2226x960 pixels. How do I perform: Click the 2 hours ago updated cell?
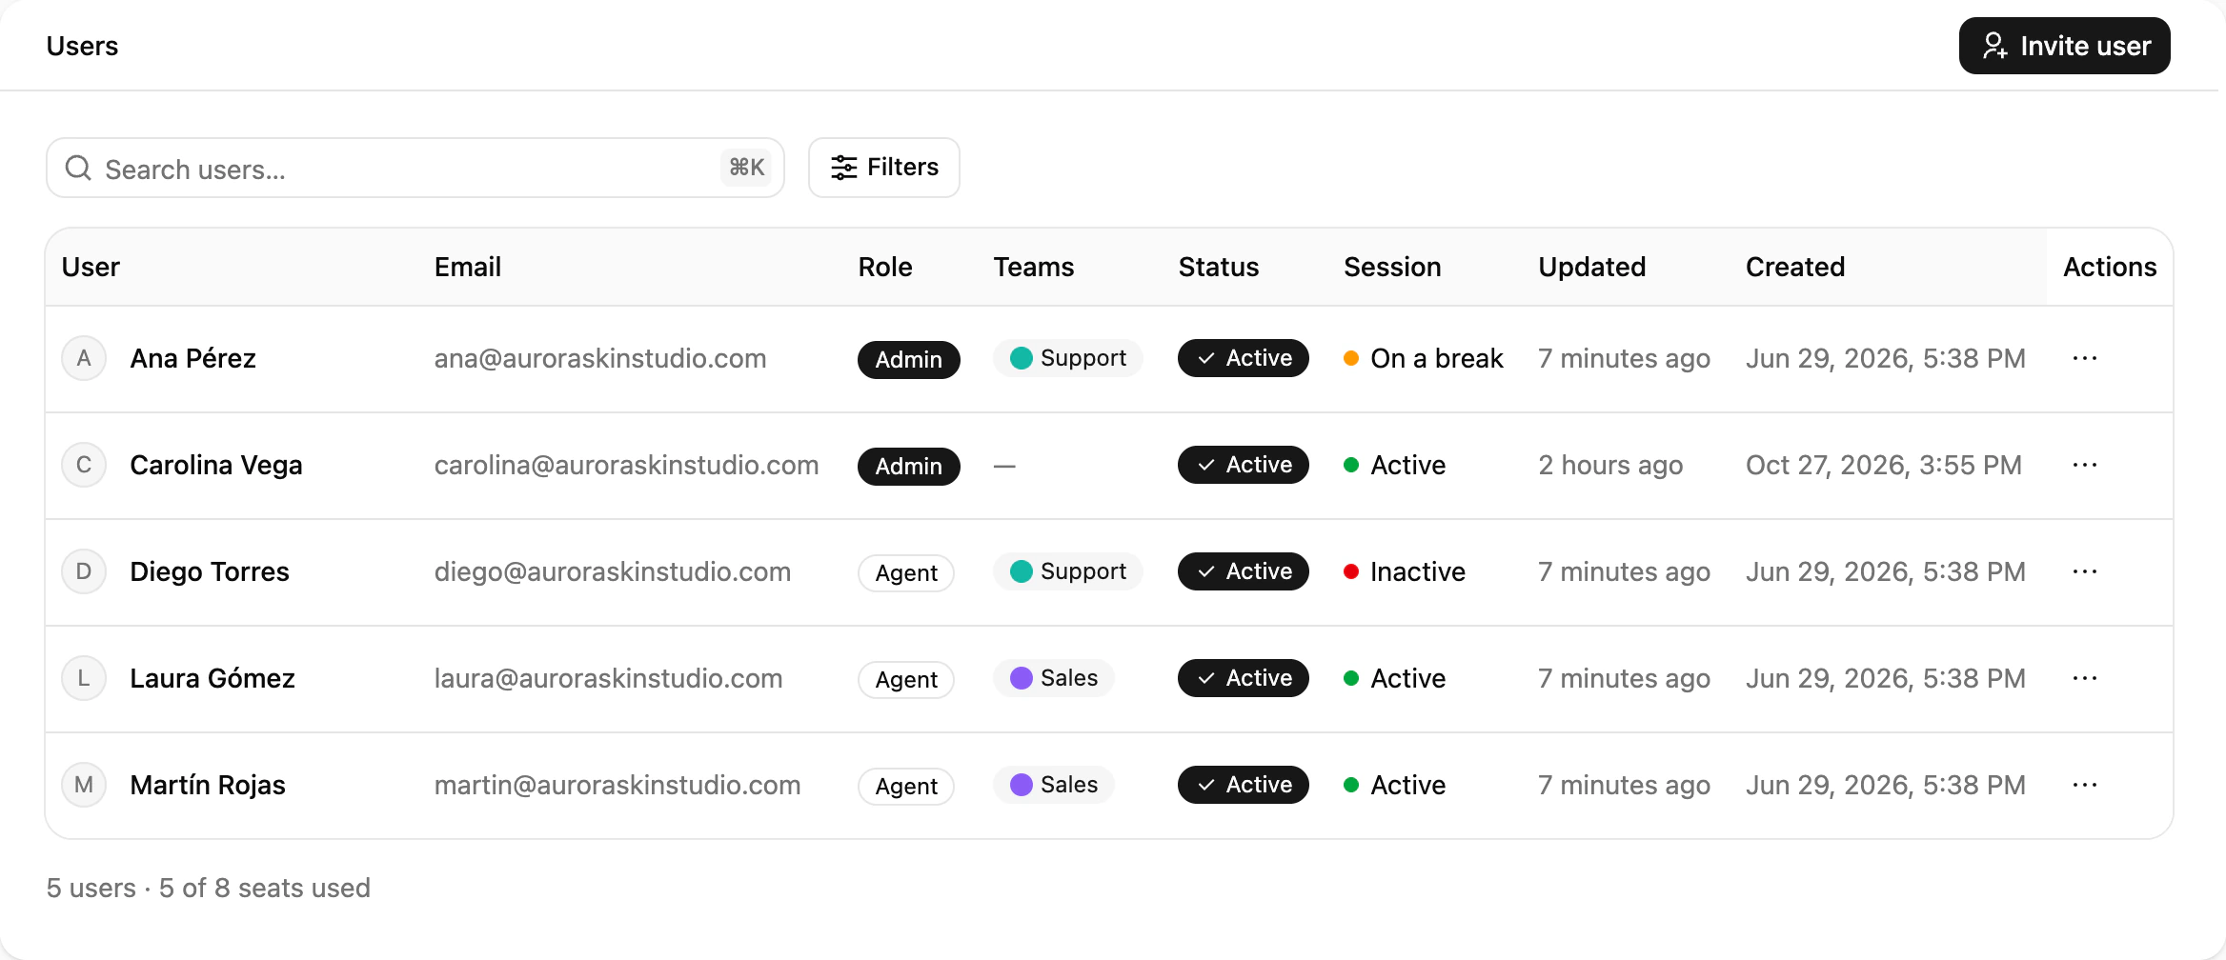click(1610, 465)
